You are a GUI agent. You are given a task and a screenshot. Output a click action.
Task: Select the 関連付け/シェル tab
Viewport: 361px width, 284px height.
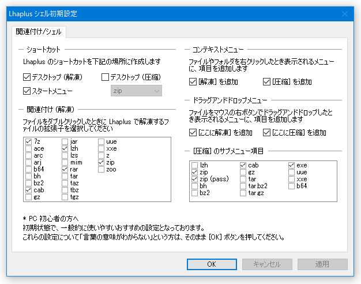click(x=39, y=32)
